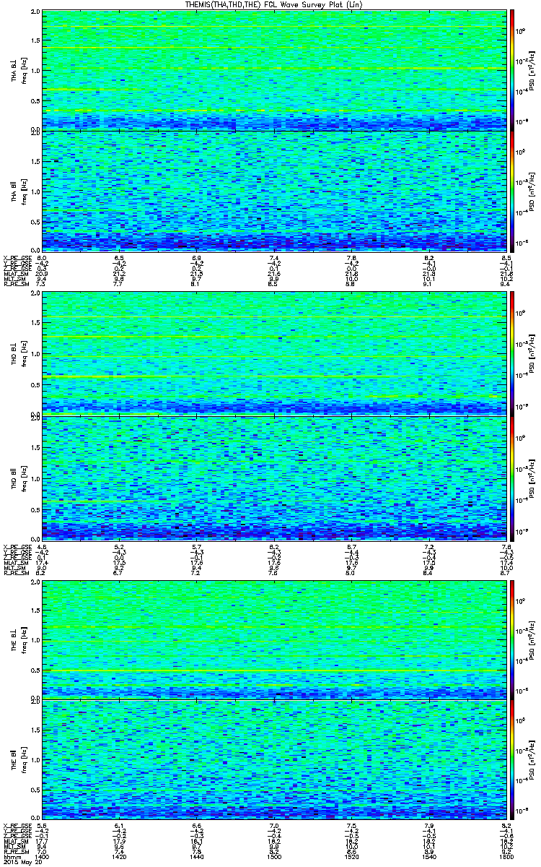
Task: Click the yellow line near 0.6 Hz in THD B-perpendicular panel
Action: tap(274, 376)
